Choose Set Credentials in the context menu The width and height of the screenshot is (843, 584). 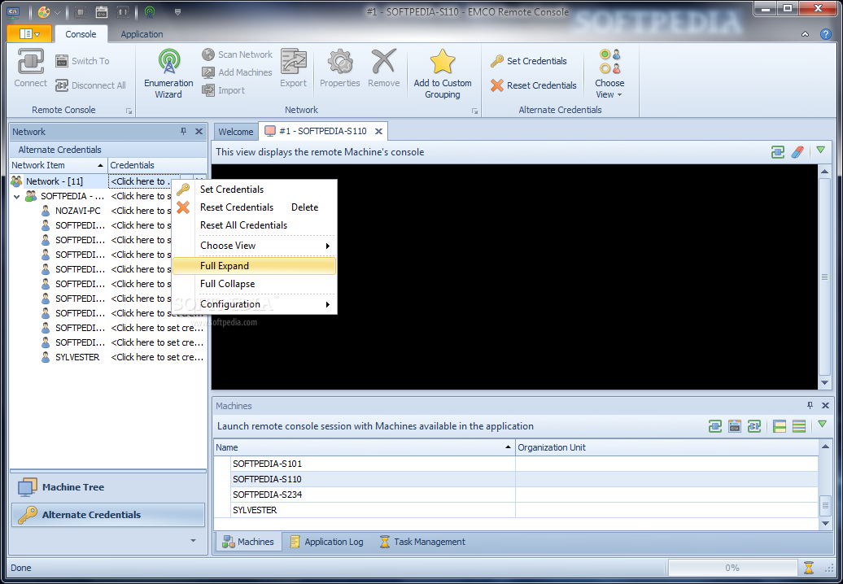pyautogui.click(x=255, y=190)
